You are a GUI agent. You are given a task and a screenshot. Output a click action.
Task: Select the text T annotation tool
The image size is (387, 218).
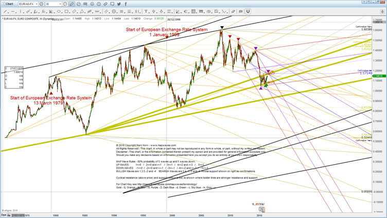(146, 11)
